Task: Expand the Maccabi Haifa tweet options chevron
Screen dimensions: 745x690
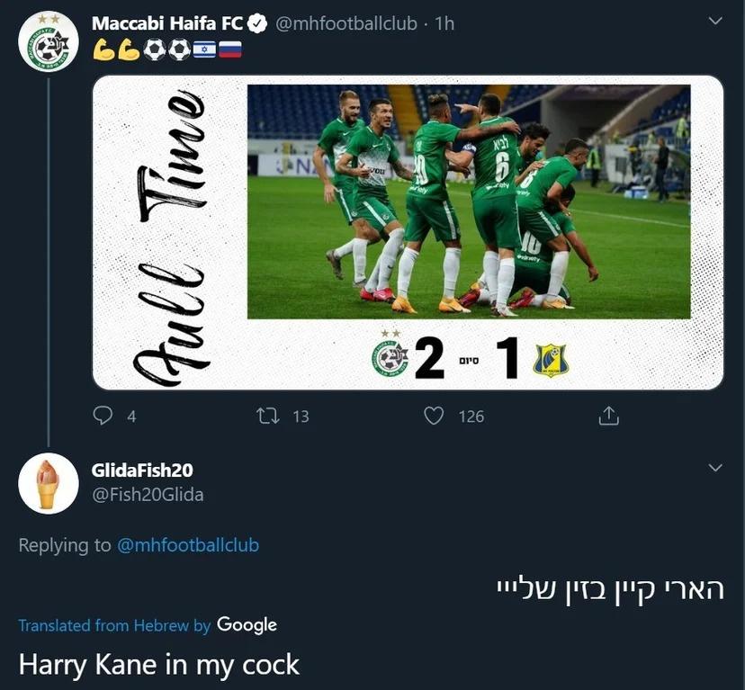Action: pyautogui.click(x=715, y=21)
